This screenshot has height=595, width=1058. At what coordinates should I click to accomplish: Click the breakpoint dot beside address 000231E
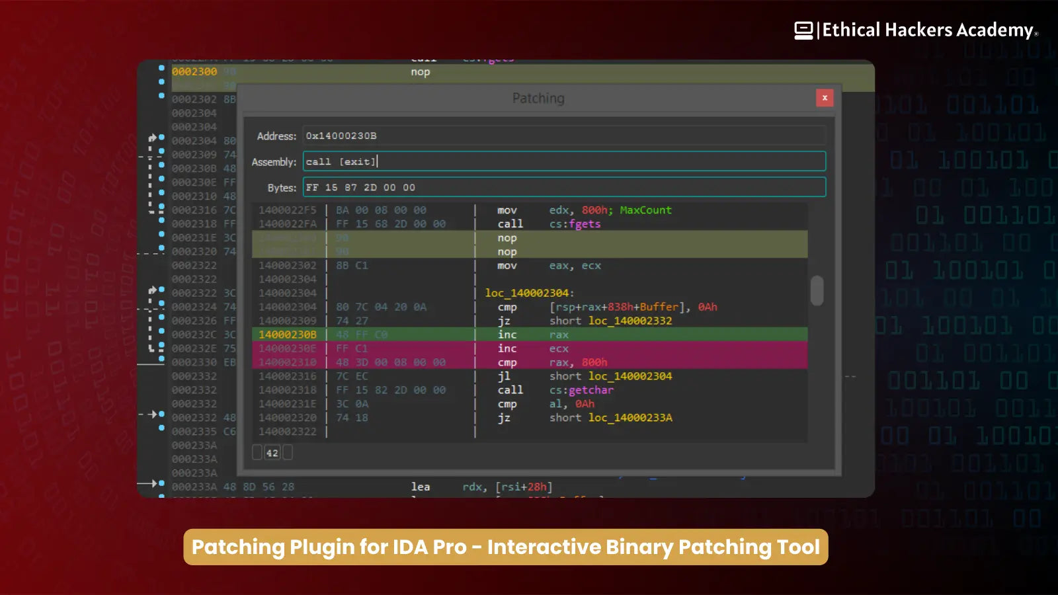(161, 234)
